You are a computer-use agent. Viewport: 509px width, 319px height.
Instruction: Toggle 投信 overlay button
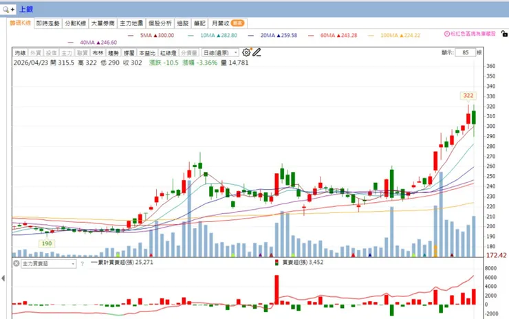click(52, 52)
